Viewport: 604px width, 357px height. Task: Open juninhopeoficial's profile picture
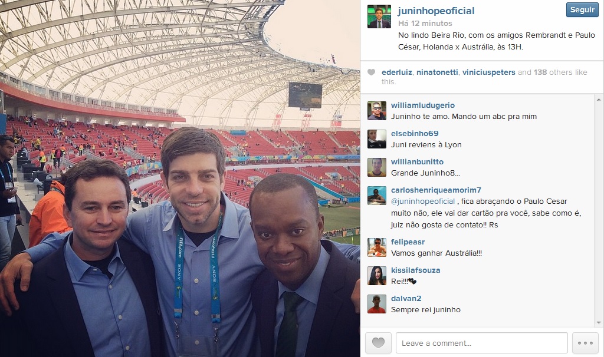[379, 16]
